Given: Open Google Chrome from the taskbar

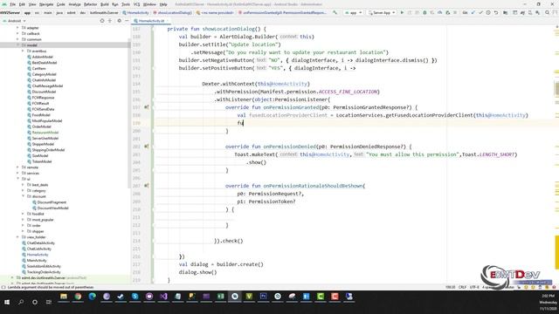Looking at the screenshot, I should point(78,297).
